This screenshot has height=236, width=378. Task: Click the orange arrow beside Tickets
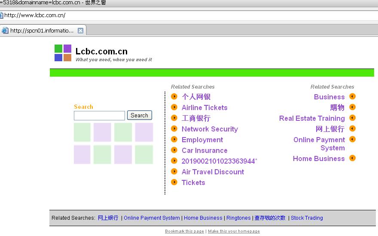(x=174, y=182)
